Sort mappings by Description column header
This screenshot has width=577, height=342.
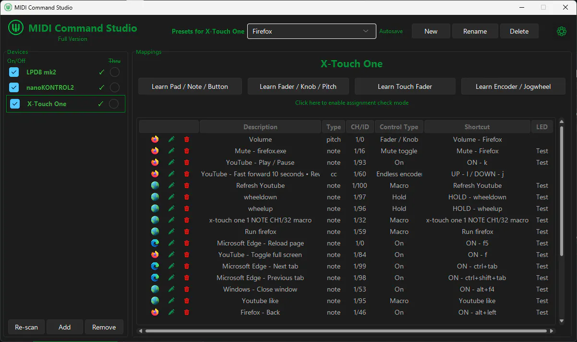click(260, 127)
